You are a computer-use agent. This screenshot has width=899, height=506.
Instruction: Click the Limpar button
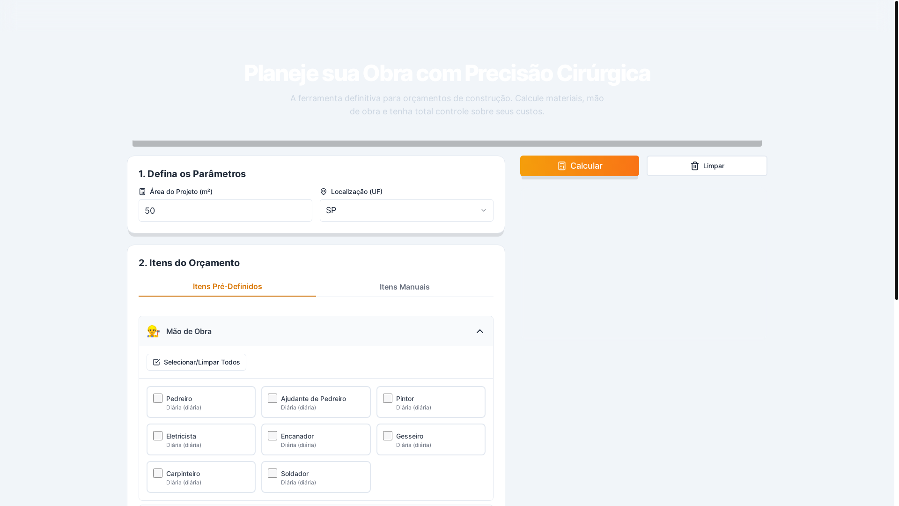click(x=707, y=166)
